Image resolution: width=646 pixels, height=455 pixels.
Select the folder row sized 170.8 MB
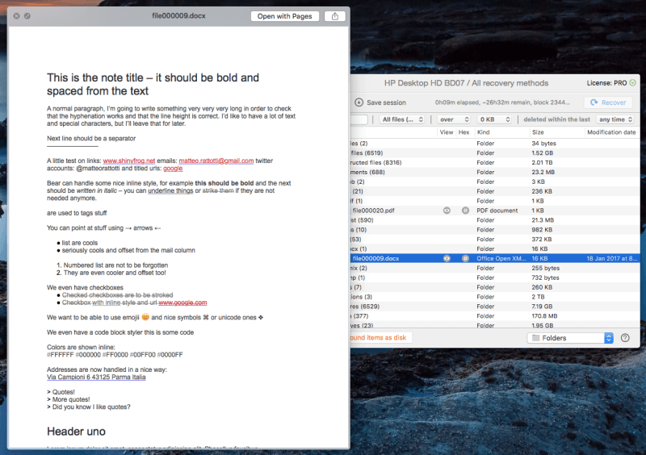click(495, 316)
